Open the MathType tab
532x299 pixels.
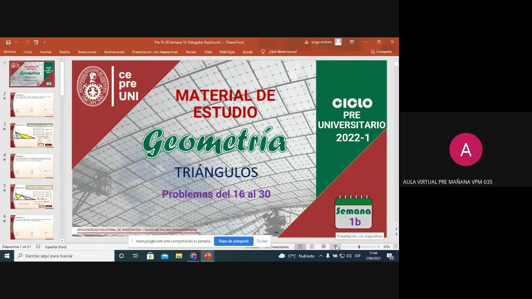(x=227, y=52)
